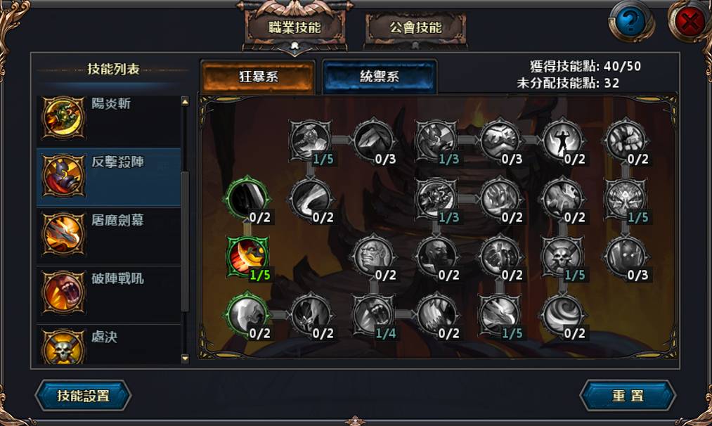Click the 重置 reset button
The height and width of the screenshot is (426, 712).
click(x=628, y=396)
